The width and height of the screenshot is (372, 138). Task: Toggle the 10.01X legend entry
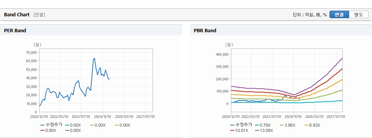point(239,131)
